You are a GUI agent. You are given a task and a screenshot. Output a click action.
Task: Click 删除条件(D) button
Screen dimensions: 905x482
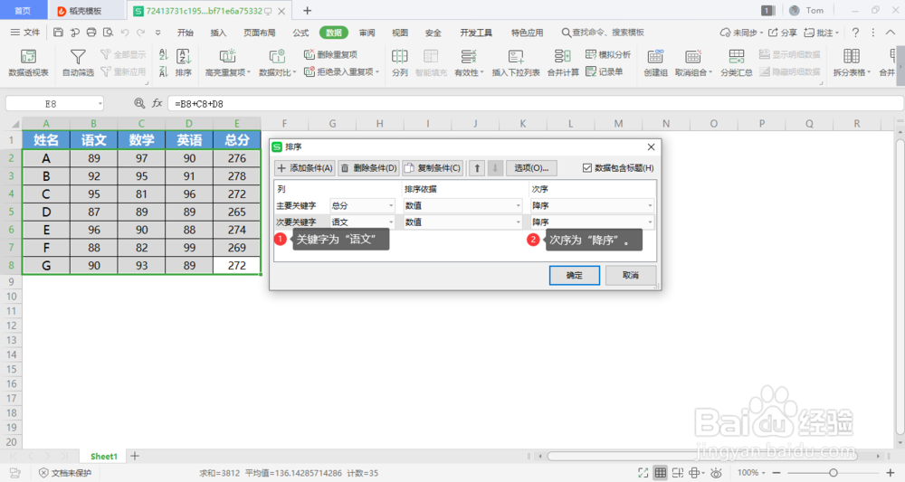(x=369, y=168)
